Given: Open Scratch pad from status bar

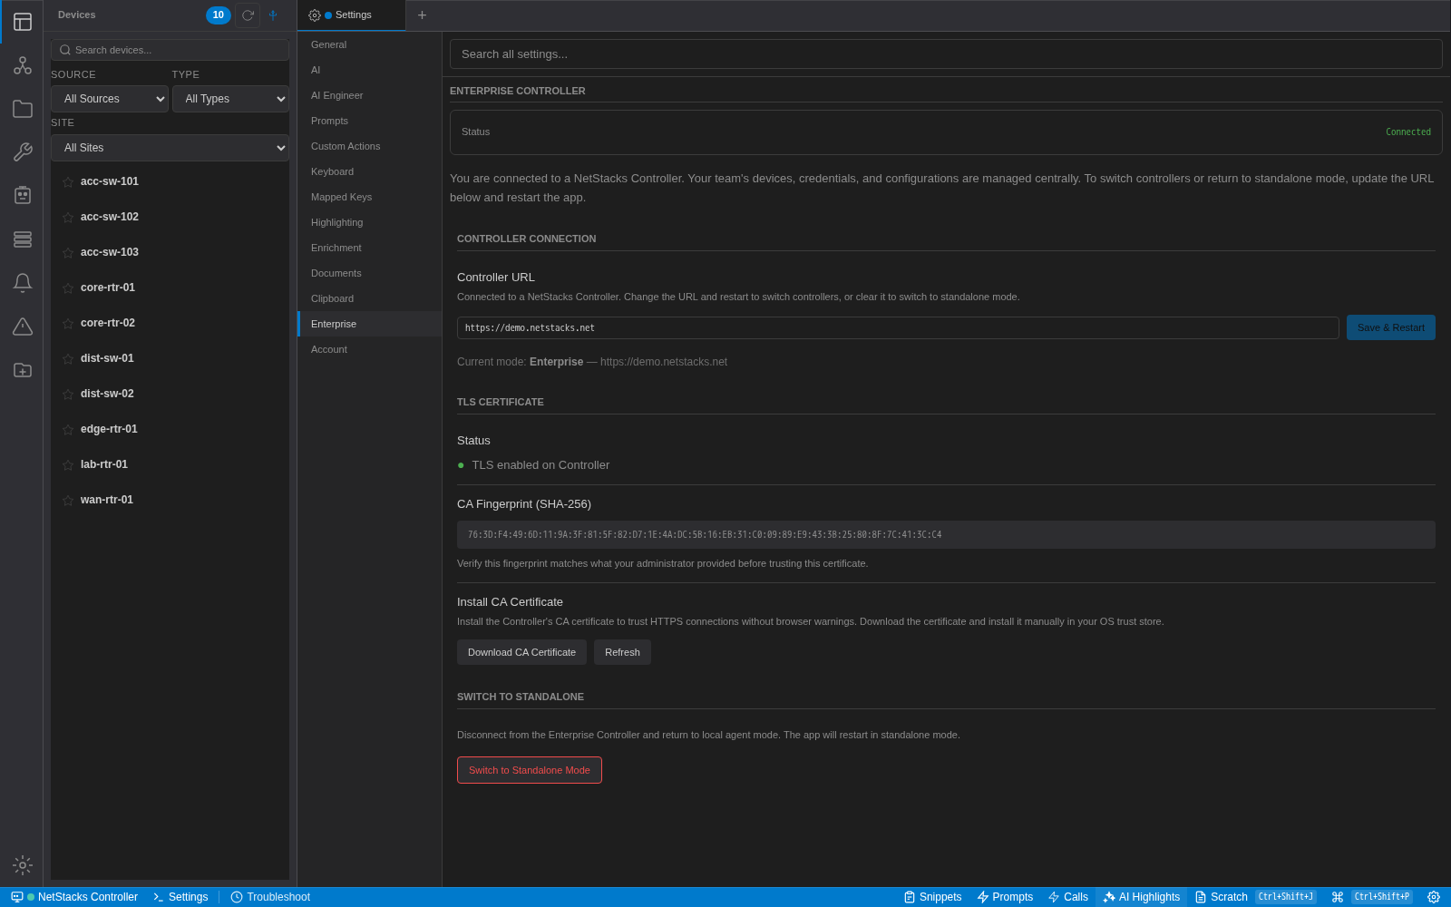Looking at the screenshot, I should 1222,897.
